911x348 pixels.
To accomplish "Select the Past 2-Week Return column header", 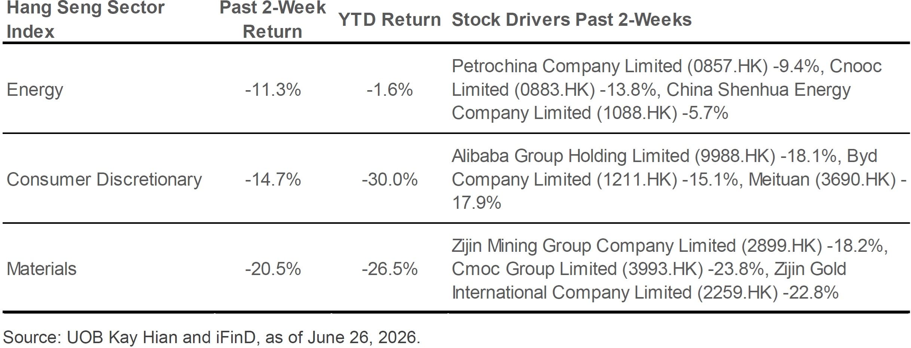I will coord(272,19).
